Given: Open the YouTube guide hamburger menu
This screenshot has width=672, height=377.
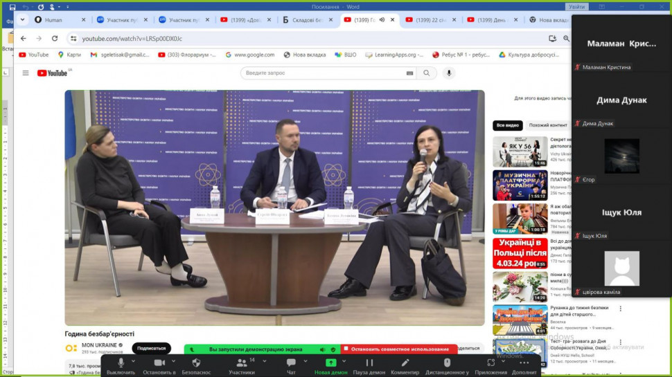Looking at the screenshot, I should point(26,73).
